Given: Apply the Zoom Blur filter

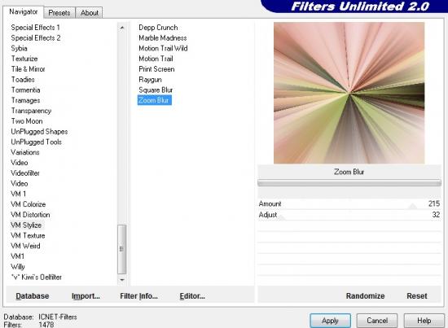Looking at the screenshot, I should click(x=330, y=321).
